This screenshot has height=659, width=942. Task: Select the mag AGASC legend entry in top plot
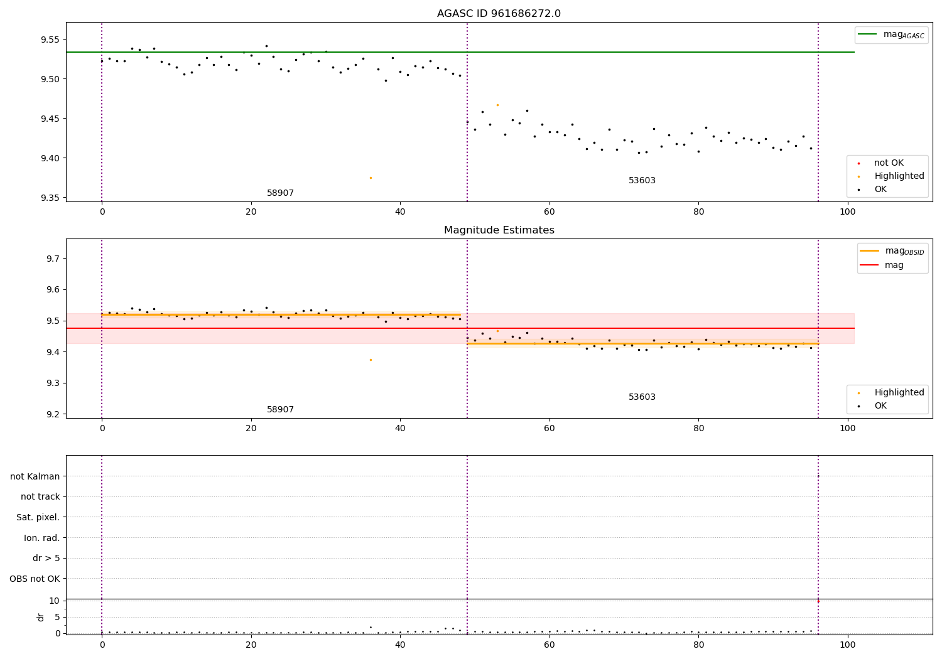(x=891, y=35)
